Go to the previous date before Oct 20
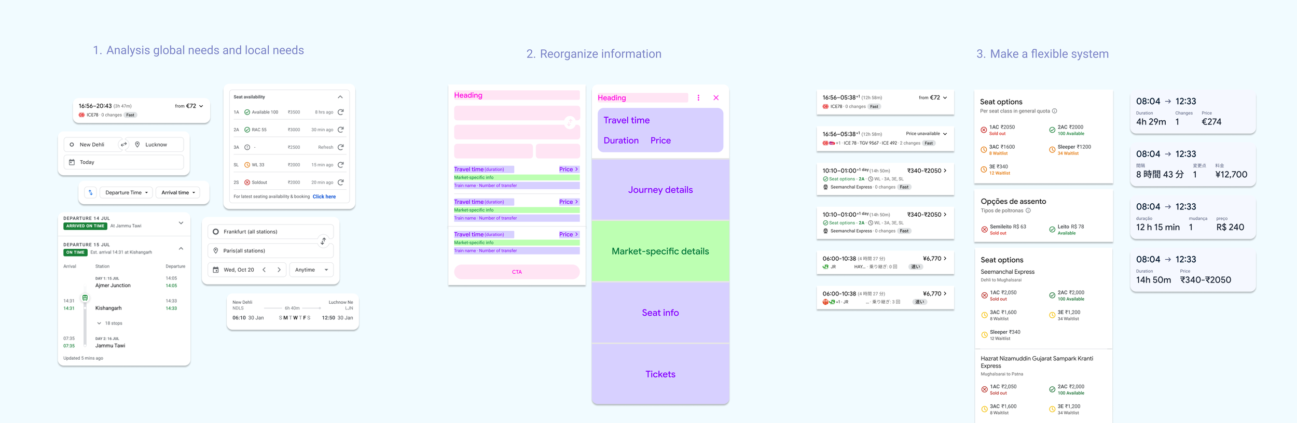The height and width of the screenshot is (423, 1297). pos(264,270)
